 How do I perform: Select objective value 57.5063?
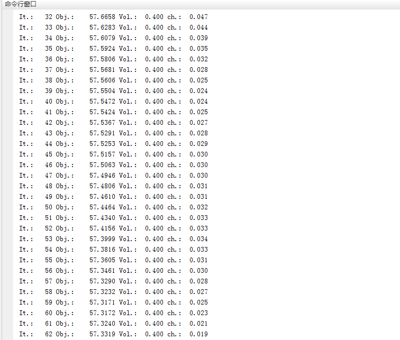click(x=102, y=165)
